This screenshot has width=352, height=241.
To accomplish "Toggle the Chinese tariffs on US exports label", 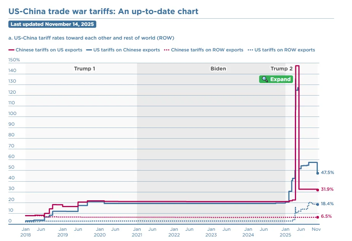I will point(49,50).
